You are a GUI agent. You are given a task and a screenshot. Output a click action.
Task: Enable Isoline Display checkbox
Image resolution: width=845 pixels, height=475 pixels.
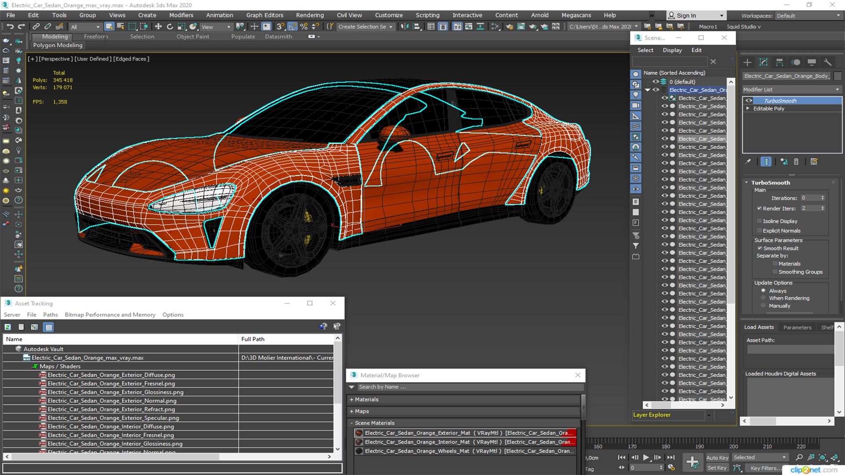(759, 221)
